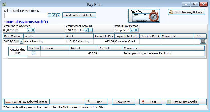
Task: Open the Date Occurred dropdown in Alex's Plumbing row
Action: click(x=21, y=41)
